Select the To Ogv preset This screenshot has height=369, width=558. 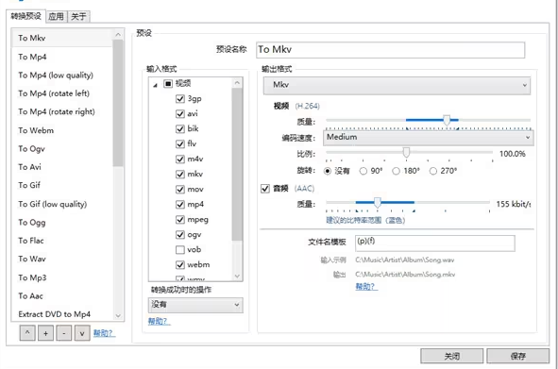(62, 149)
